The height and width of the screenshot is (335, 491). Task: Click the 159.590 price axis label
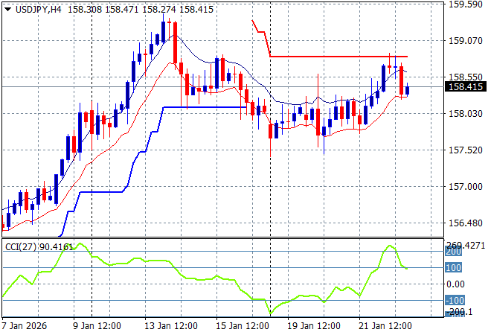466,4
